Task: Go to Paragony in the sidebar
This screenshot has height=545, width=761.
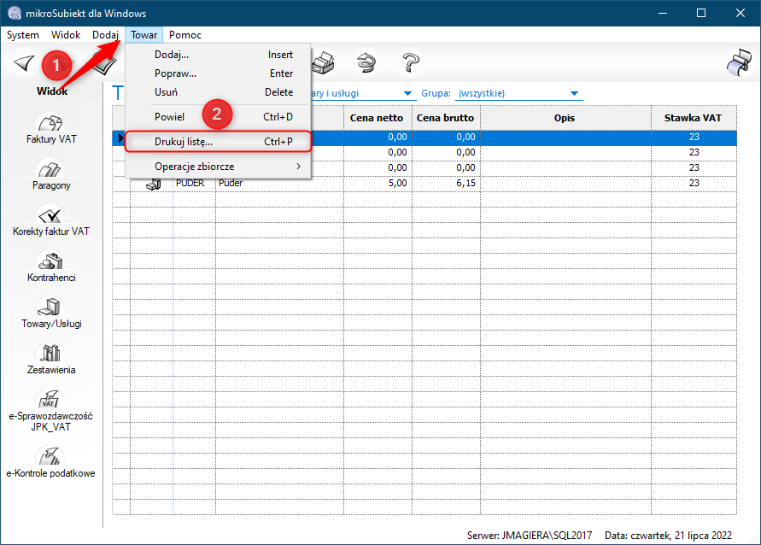Action: 51,171
